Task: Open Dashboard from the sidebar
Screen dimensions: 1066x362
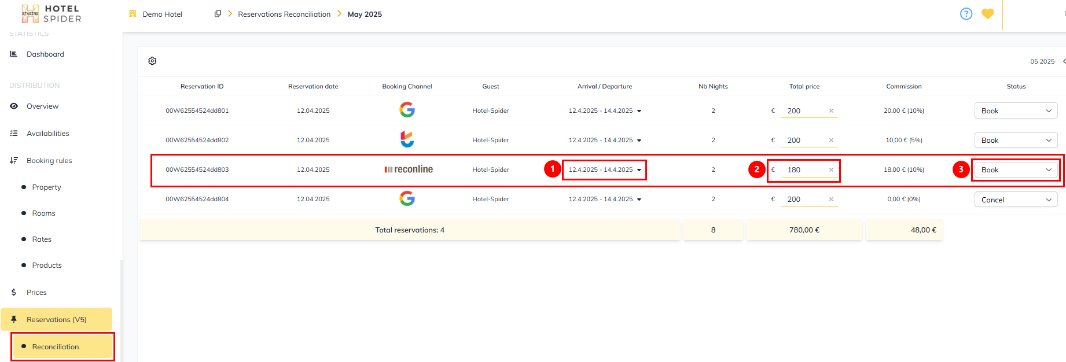Action: (x=45, y=54)
